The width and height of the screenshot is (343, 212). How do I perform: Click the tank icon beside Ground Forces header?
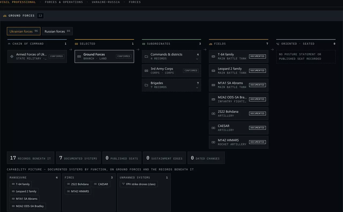point(5,16)
